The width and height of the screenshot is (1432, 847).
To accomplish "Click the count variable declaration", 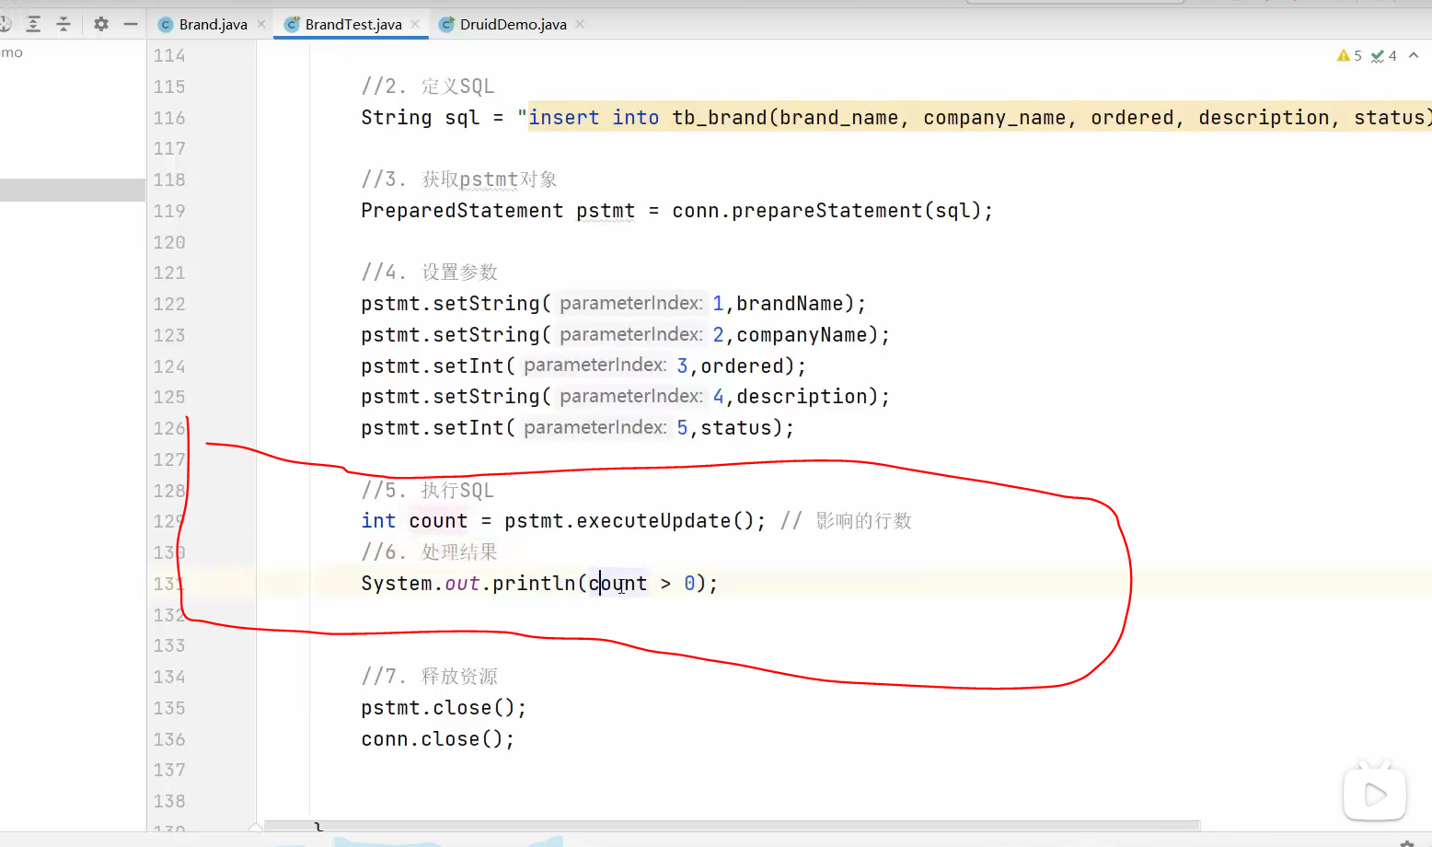I will [x=438, y=521].
